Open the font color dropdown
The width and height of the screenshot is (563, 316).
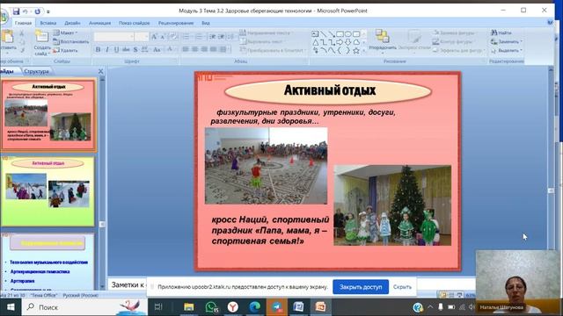click(171, 49)
